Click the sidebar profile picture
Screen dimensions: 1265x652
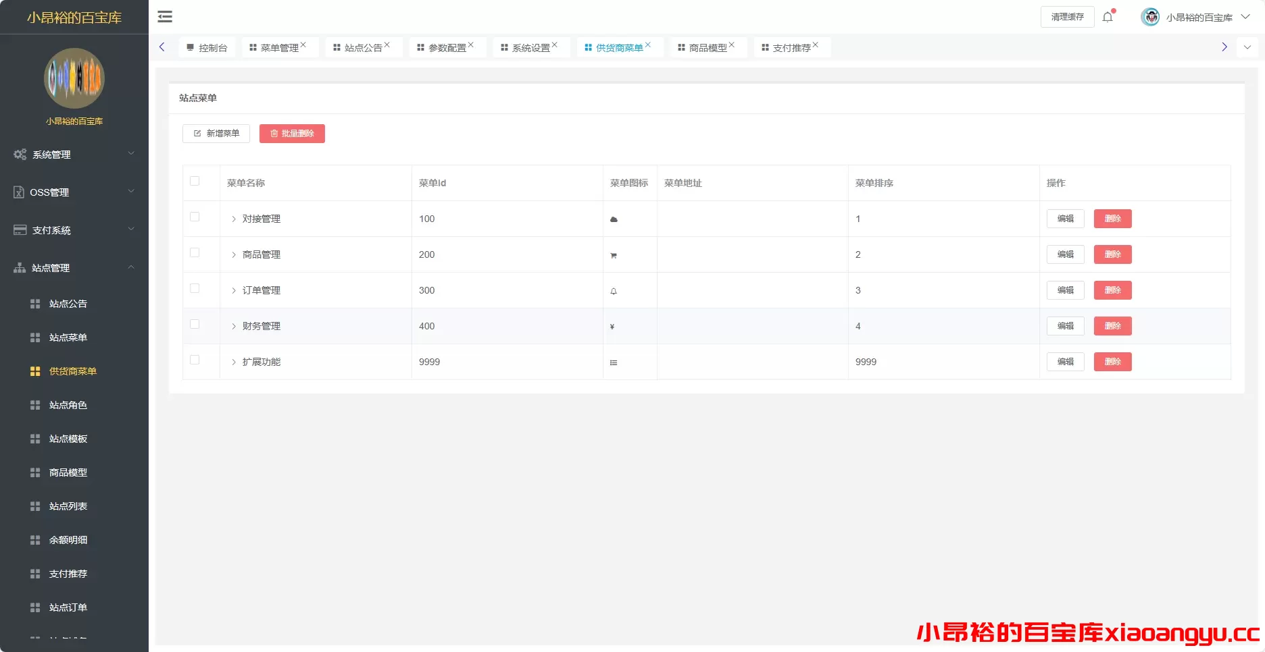[x=74, y=78]
